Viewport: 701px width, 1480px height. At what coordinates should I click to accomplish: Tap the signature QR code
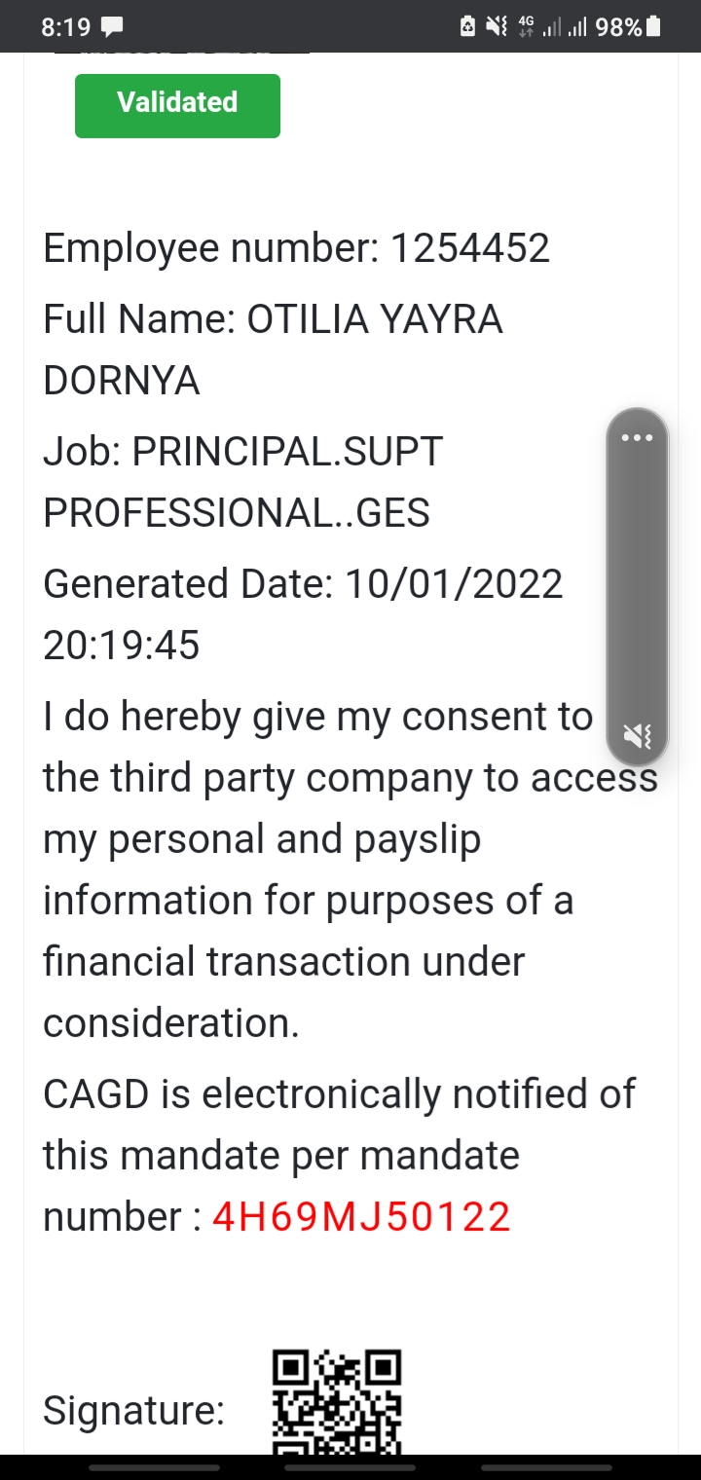(336, 1402)
